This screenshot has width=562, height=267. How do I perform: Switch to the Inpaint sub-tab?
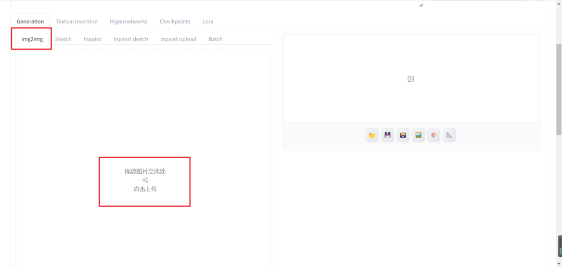click(x=93, y=39)
